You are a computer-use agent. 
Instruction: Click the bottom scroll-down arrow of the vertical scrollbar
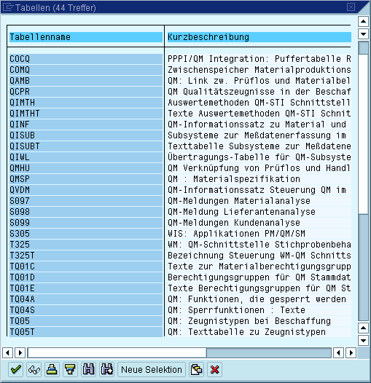tap(363, 340)
